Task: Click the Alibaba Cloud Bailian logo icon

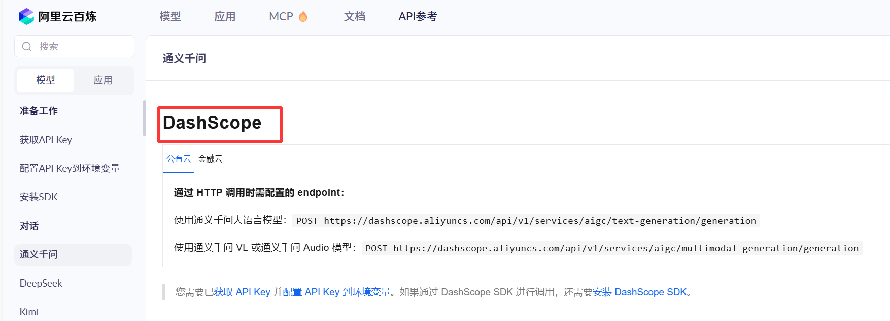Action: point(26,16)
